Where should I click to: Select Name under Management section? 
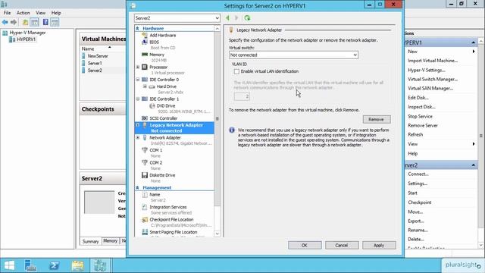click(x=155, y=195)
